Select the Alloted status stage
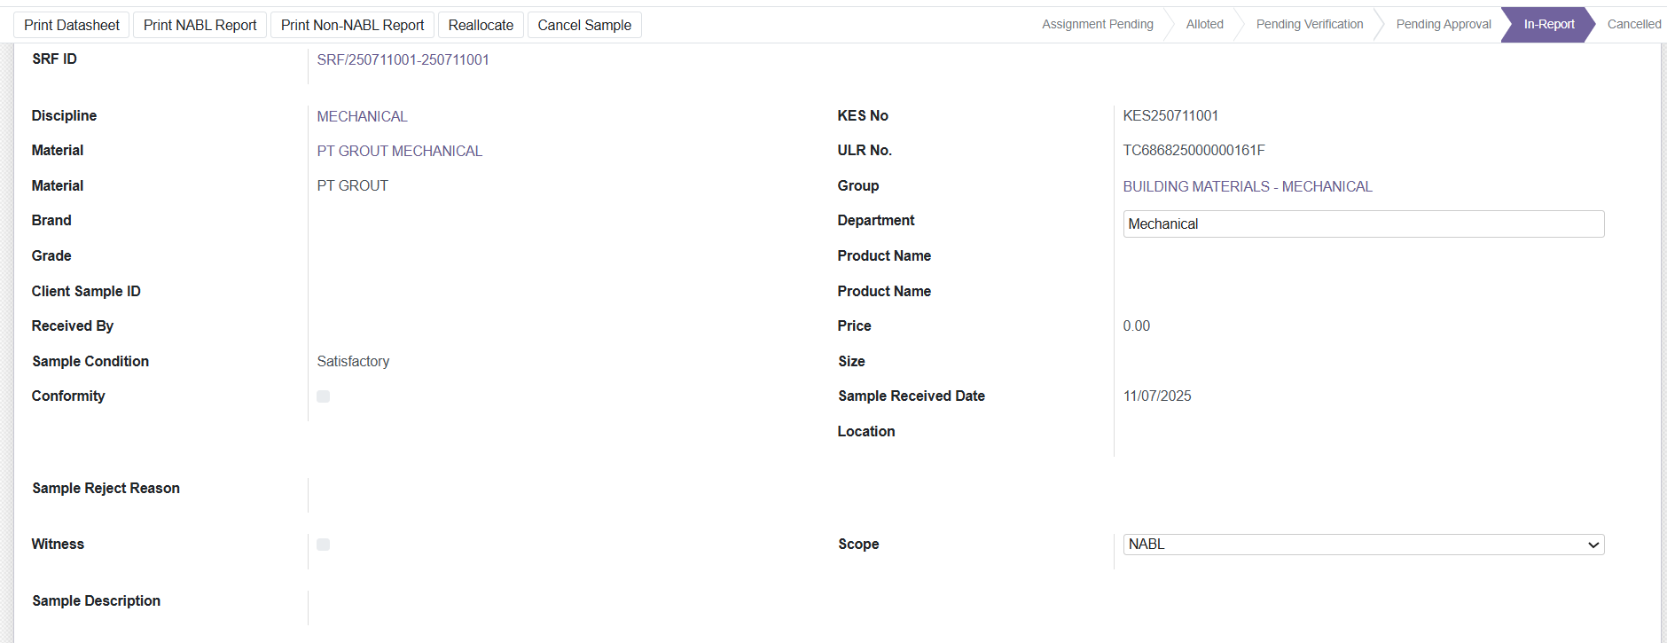 click(x=1205, y=24)
